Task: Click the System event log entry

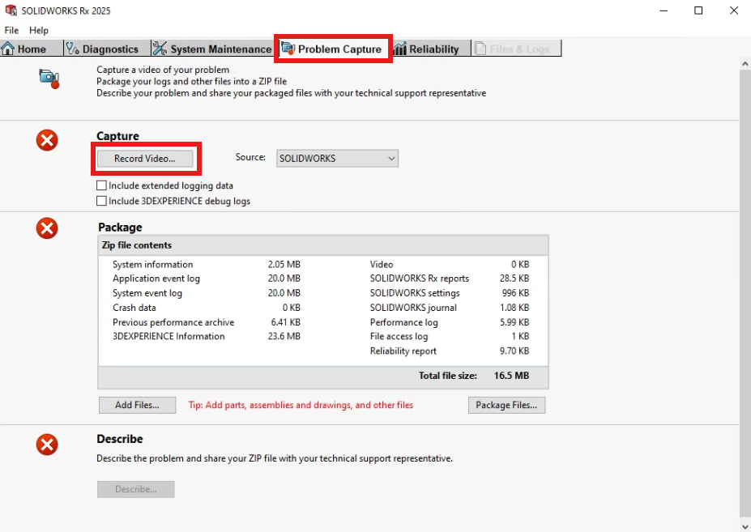Action: [147, 293]
